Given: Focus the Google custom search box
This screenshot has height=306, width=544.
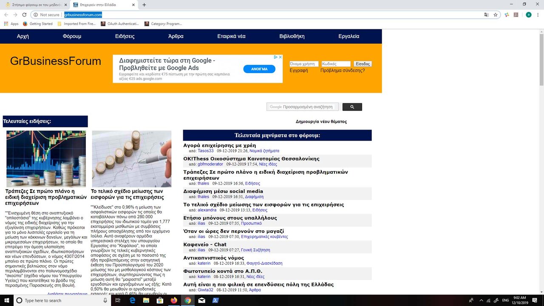Looking at the screenshot, I should point(303,107).
